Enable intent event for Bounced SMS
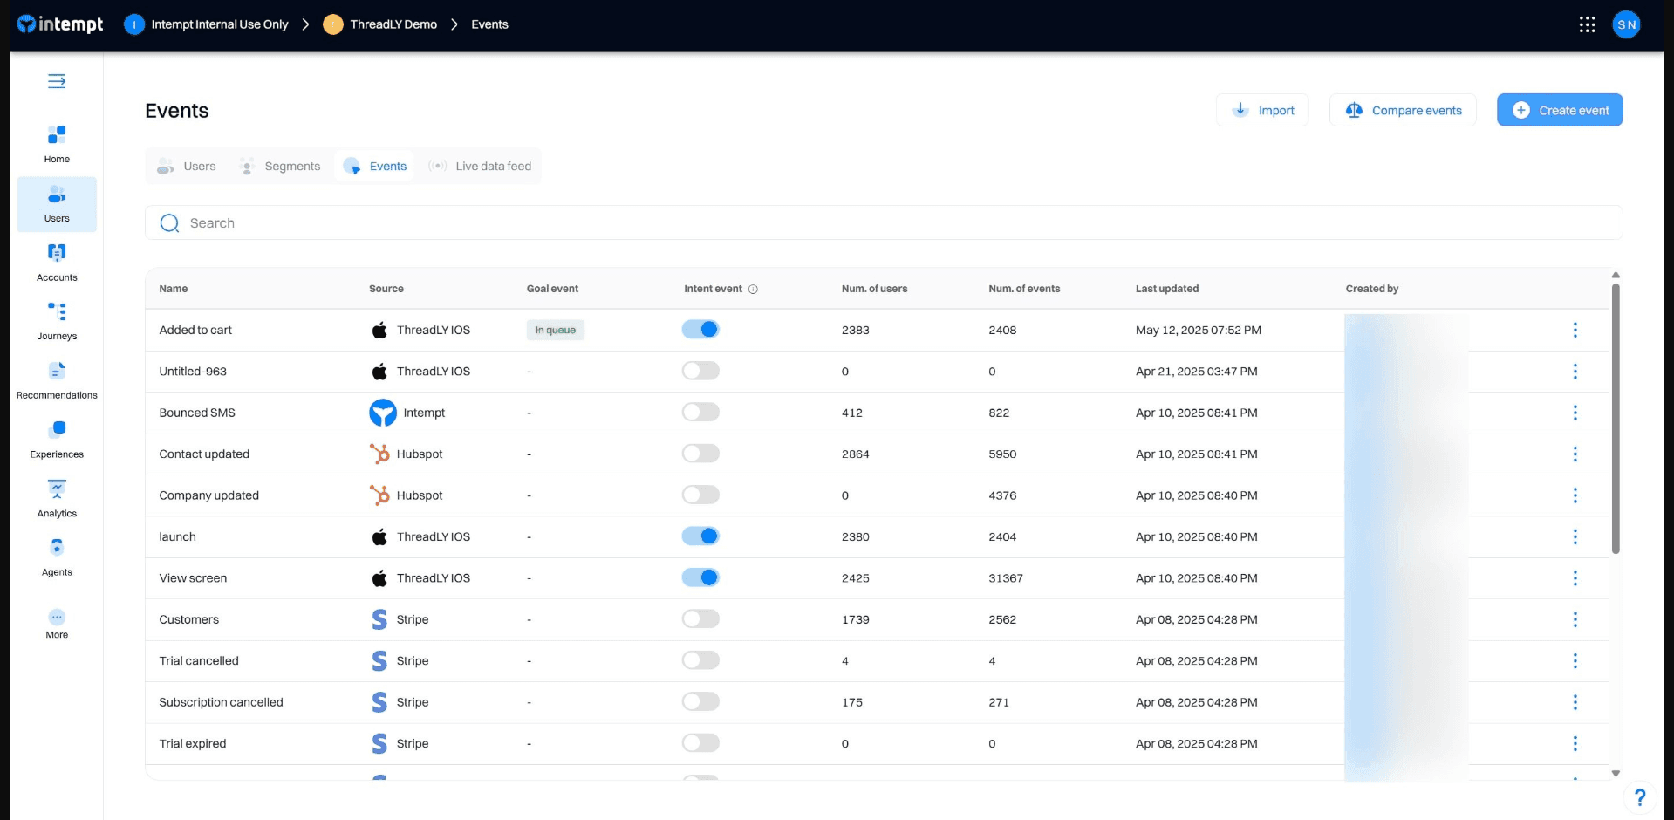This screenshot has height=820, width=1674. click(700, 413)
